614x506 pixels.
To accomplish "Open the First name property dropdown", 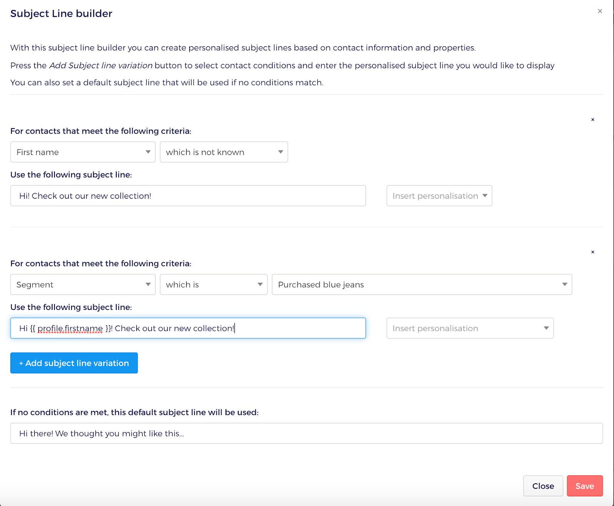I will (x=83, y=152).
